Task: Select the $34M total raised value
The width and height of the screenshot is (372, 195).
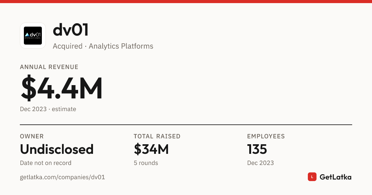Action: (x=151, y=149)
